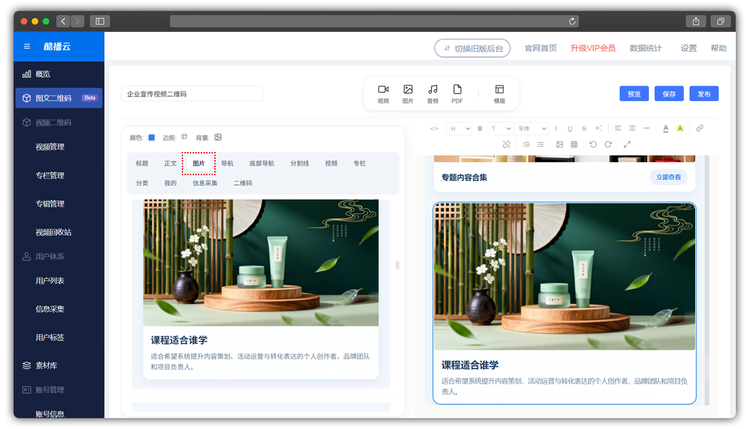Click the AI sparkle icon in editor toolbar
The width and height of the screenshot is (746, 429).
597,128
